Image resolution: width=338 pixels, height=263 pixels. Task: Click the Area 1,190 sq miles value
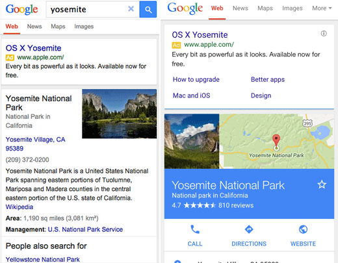pyautogui.click(x=60, y=218)
